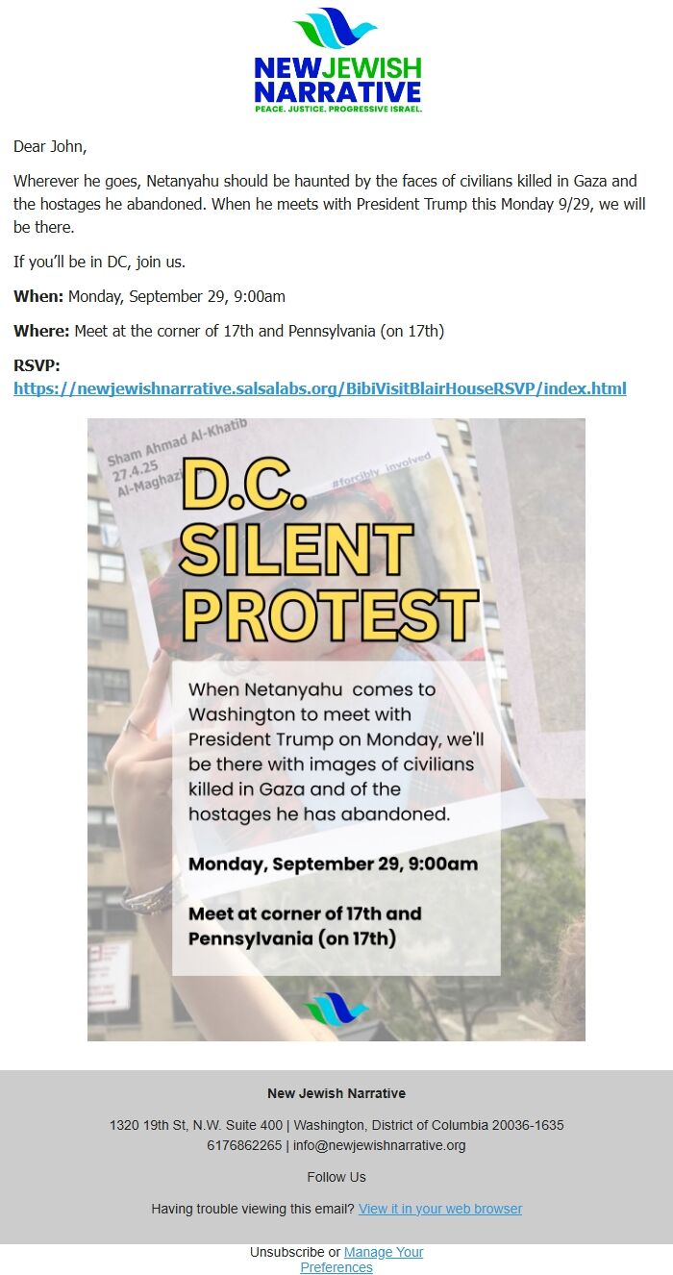Click the 'D.C. SILENT PROTEST' flyer headline
Screen dimensions: 673x1275
tap(329, 554)
